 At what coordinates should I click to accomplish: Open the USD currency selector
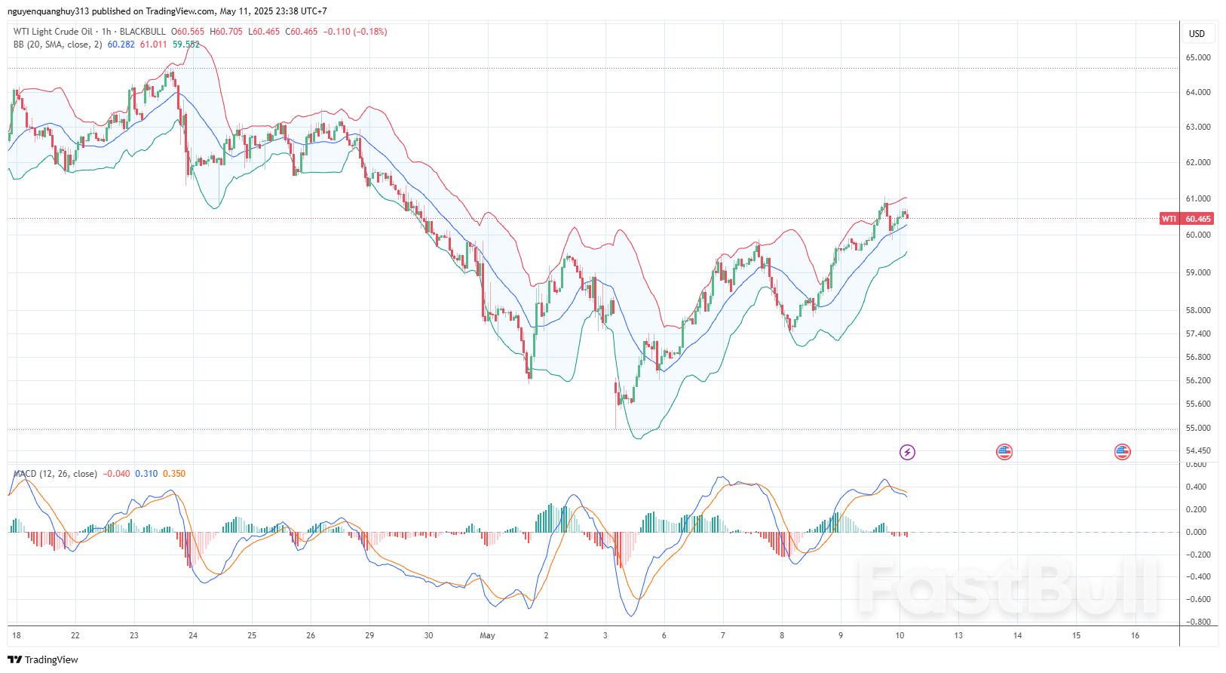pyautogui.click(x=1197, y=34)
